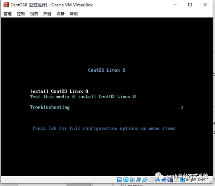Click the keyboard capture arrow icon
This screenshot has height=186, width=215.
pyautogui.click(x=182, y=180)
